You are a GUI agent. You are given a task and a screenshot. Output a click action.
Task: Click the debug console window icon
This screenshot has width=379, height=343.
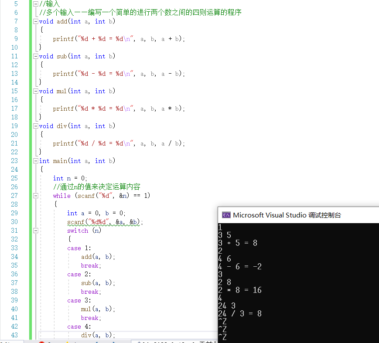pos(226,215)
